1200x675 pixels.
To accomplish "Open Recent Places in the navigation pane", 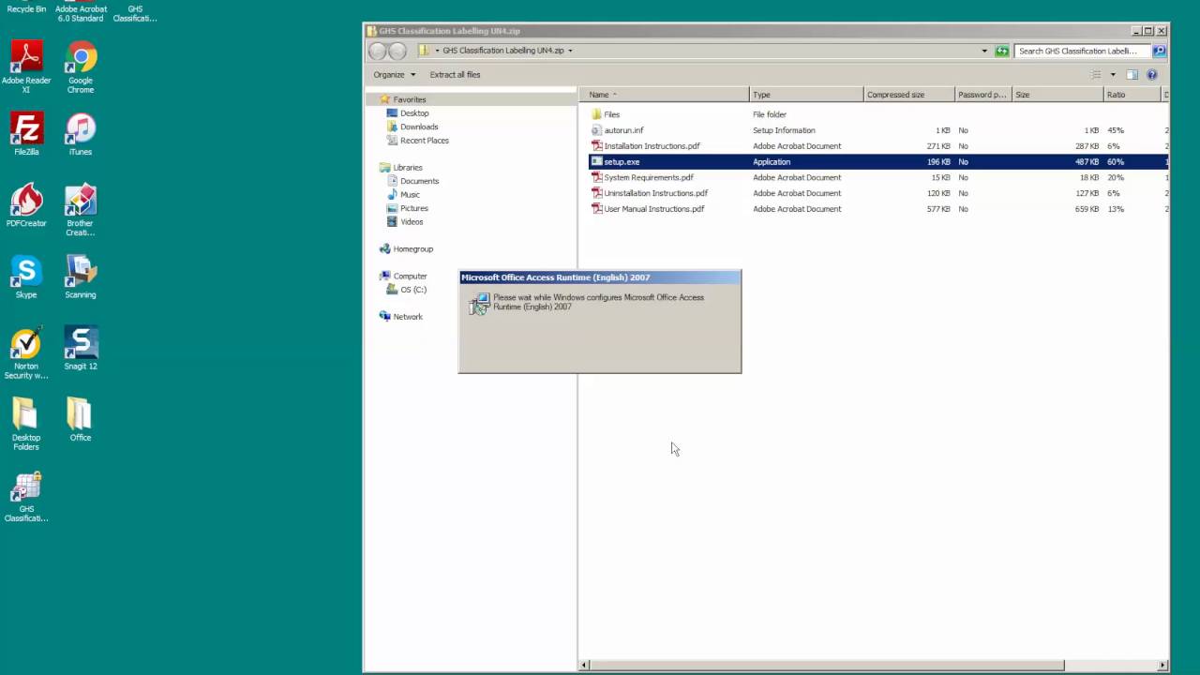I will [418, 141].
